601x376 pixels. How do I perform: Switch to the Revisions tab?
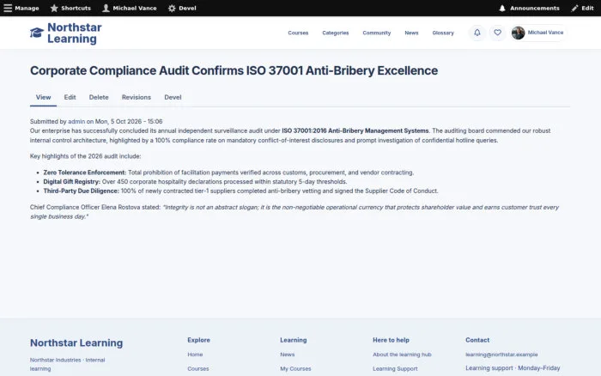(x=137, y=97)
